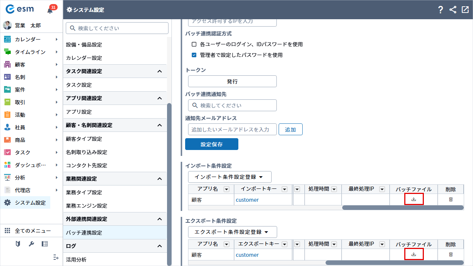
Task: Open the エクスポート条件設定登録 dropdown
Action: pyautogui.click(x=232, y=232)
